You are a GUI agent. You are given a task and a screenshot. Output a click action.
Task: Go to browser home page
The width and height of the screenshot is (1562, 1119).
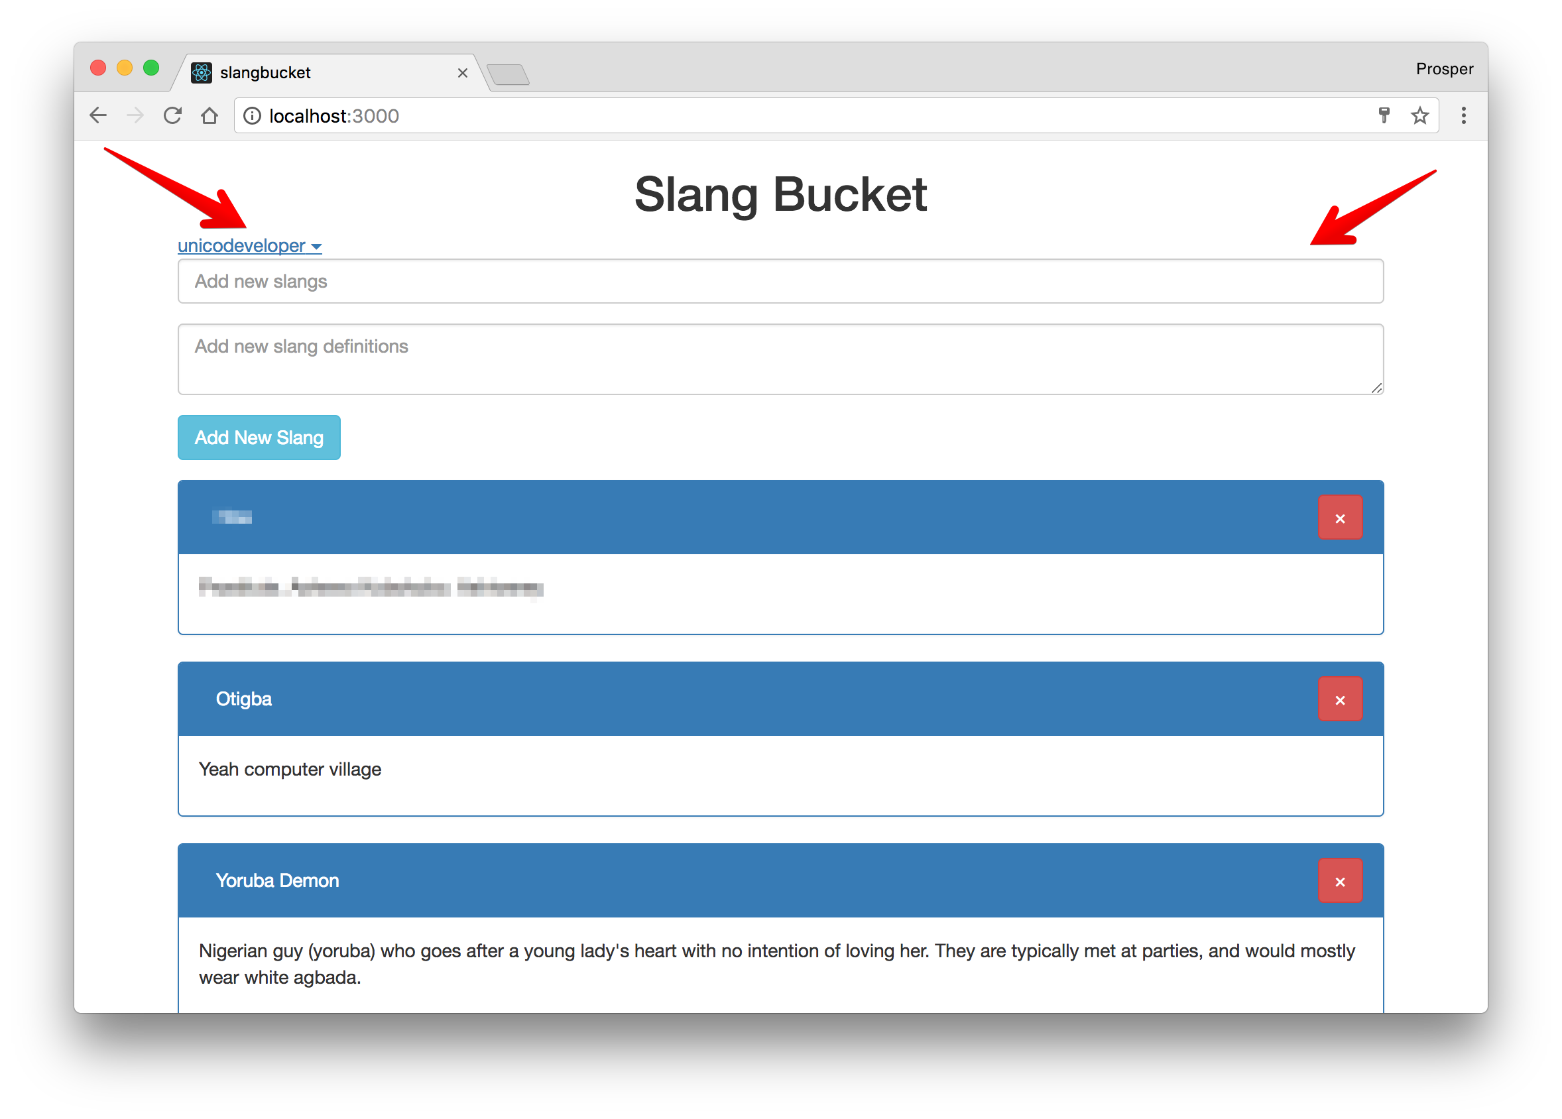pos(210,116)
